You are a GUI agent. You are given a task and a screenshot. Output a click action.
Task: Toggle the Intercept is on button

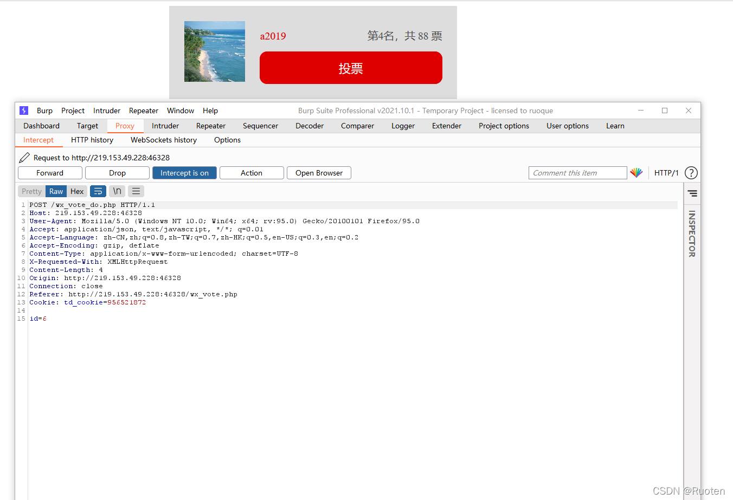point(184,173)
